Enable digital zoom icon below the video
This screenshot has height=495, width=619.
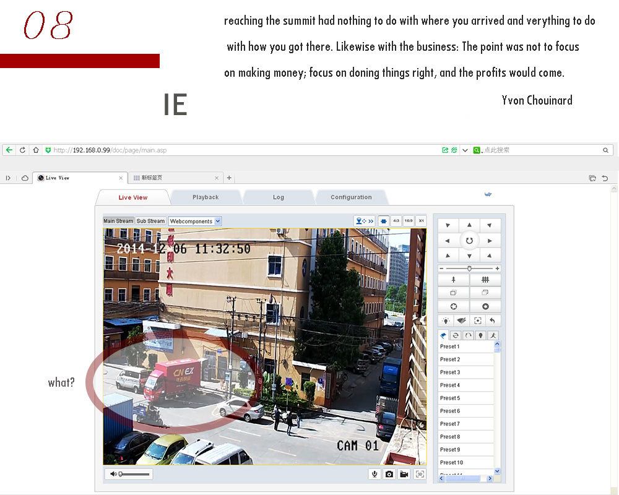[420, 474]
